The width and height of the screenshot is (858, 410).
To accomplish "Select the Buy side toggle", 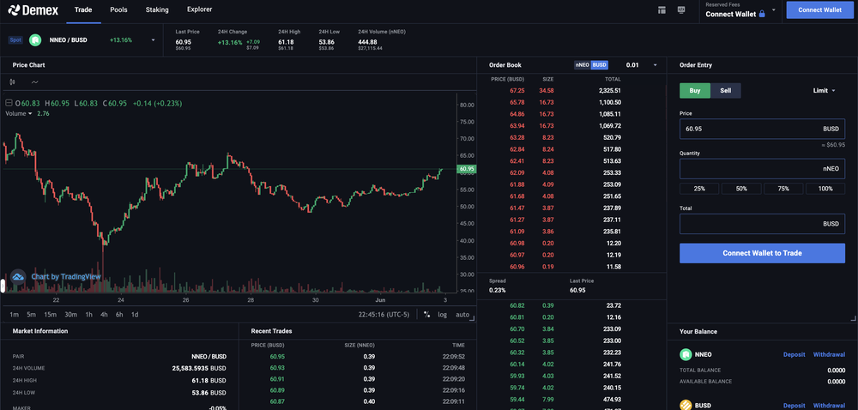I will (x=695, y=91).
